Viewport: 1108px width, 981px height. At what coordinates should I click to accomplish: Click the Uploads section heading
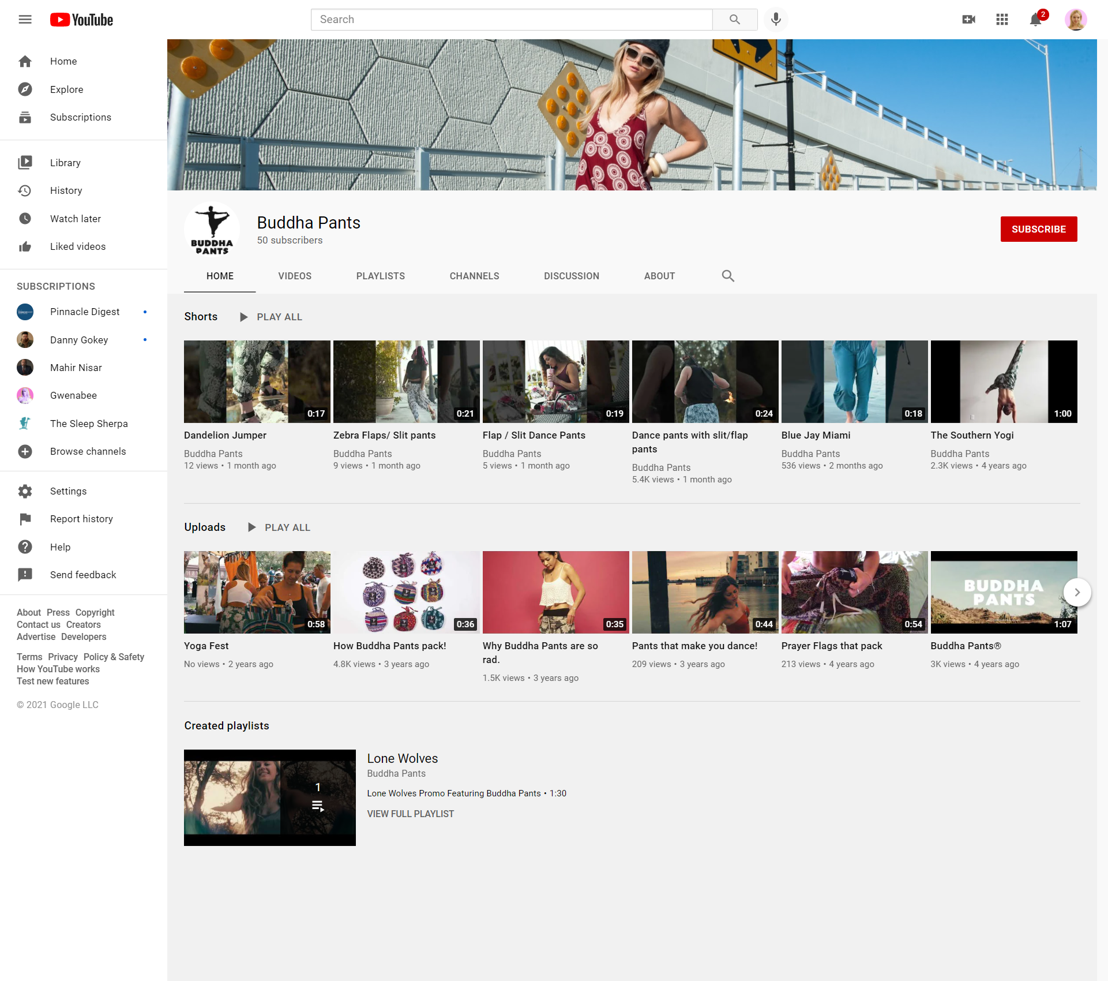click(x=205, y=527)
